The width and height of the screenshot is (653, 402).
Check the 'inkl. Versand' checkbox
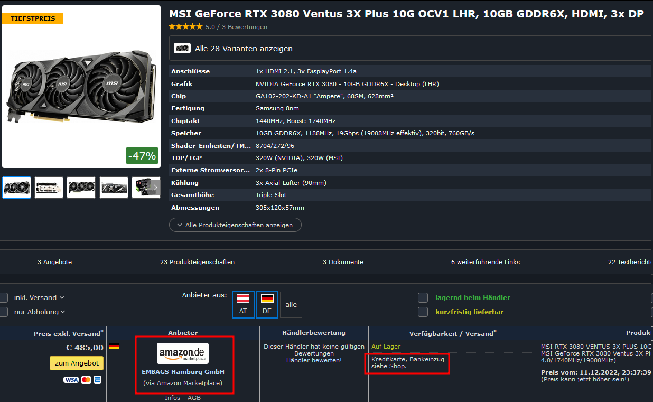point(3,297)
